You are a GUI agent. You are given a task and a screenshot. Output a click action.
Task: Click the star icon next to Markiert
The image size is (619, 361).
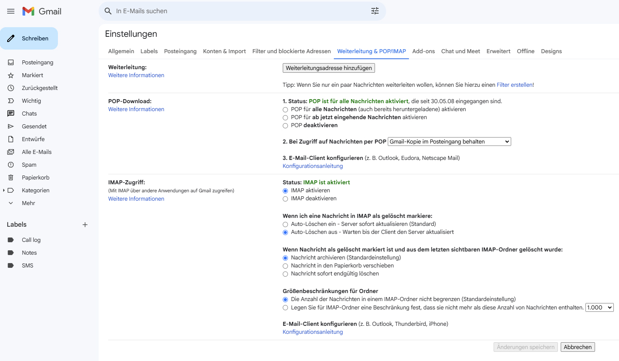pyautogui.click(x=11, y=75)
